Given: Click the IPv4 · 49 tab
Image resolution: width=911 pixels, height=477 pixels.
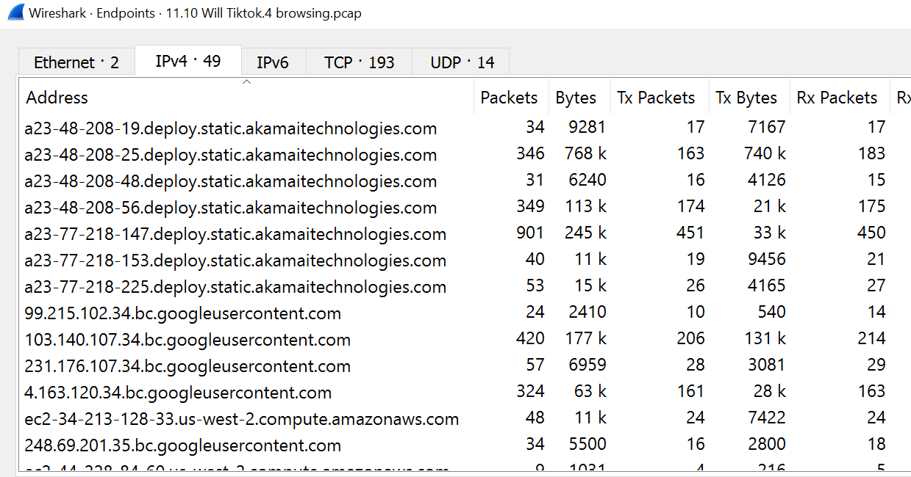Looking at the screenshot, I should 188,61.
